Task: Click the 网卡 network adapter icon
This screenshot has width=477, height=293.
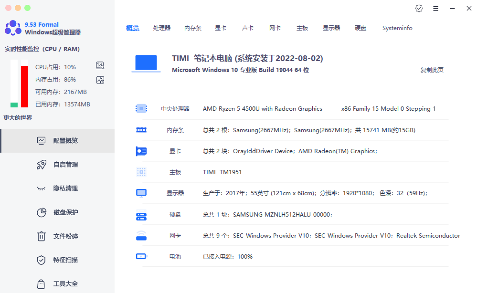Action: coord(141,236)
